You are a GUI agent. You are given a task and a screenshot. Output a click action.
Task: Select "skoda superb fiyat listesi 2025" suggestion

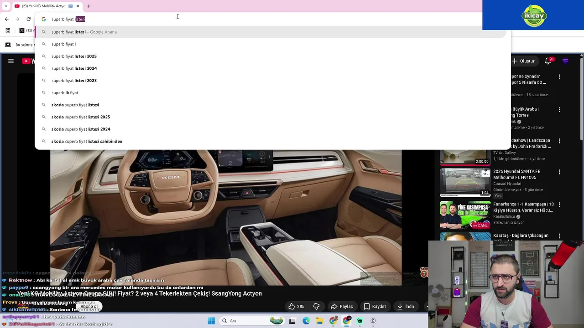[x=271, y=117]
